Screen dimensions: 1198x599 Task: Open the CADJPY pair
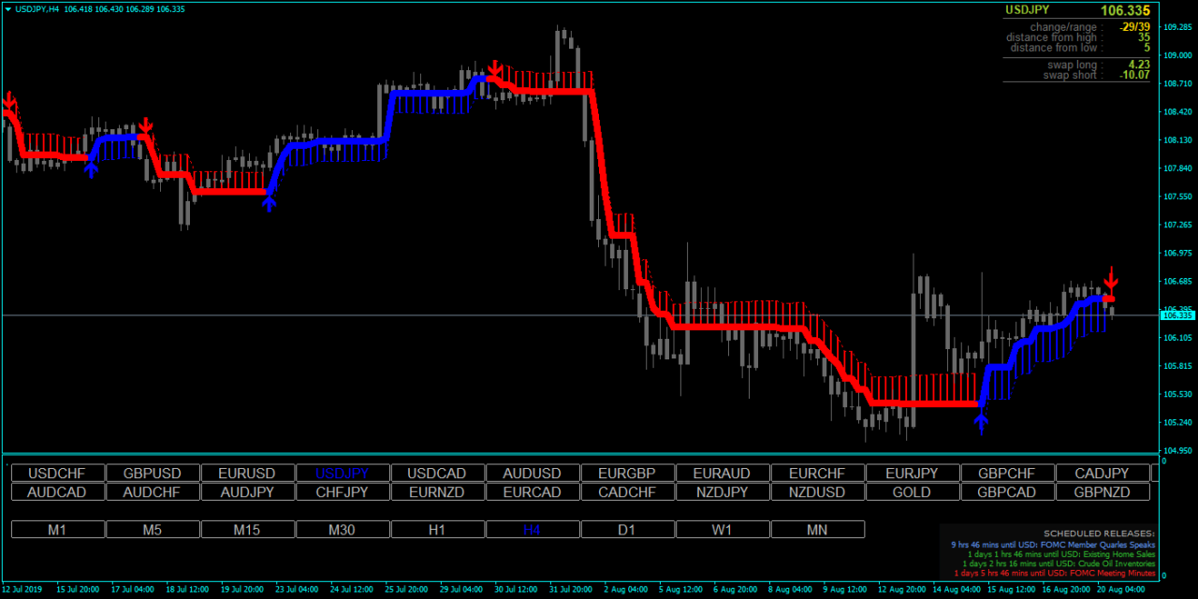click(1103, 474)
